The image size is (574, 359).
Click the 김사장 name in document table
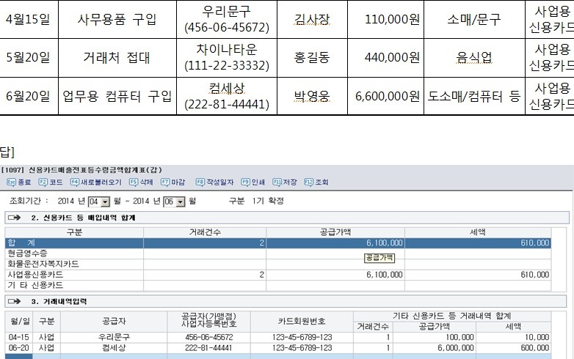coord(312,19)
